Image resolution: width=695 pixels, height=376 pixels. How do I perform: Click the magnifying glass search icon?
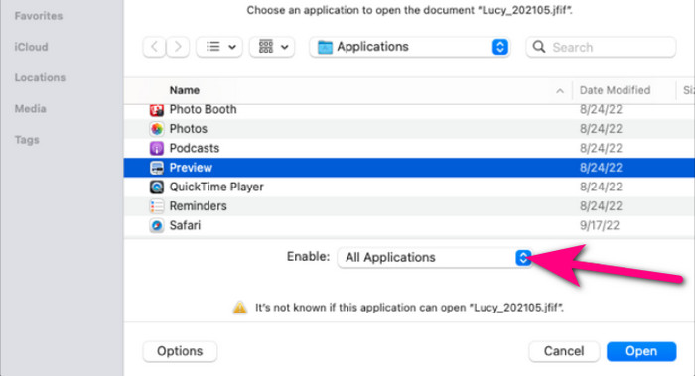(539, 47)
